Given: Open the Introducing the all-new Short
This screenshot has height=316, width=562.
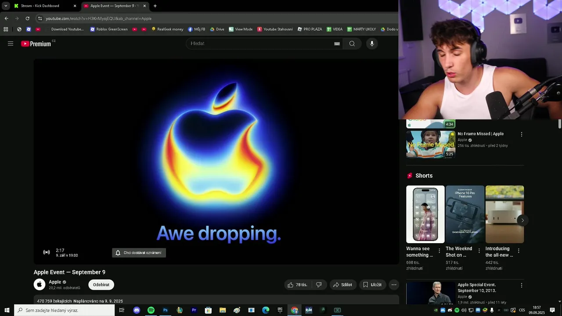Looking at the screenshot, I should 504,214.
